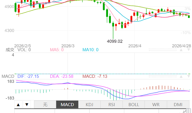The width and height of the screenshot is (192, 113).
Task: Click the 2026/4/28 end date label
Action: 181,46
